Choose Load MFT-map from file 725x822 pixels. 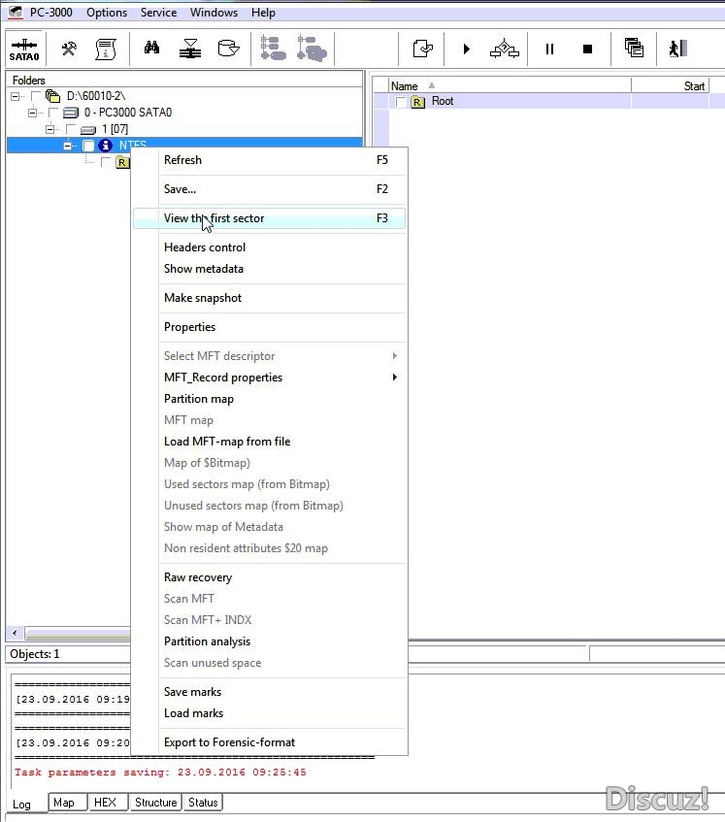(x=269, y=442)
